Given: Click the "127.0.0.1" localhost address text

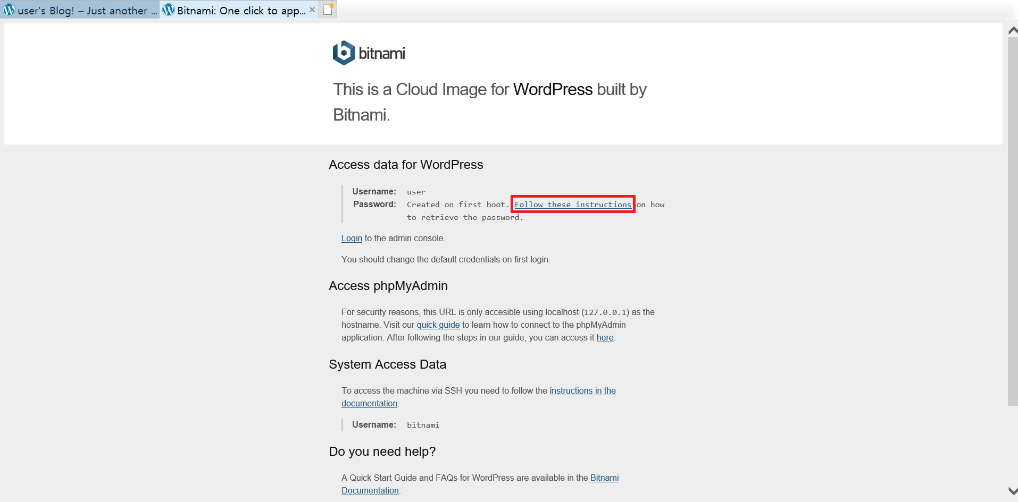Looking at the screenshot, I should point(605,312).
